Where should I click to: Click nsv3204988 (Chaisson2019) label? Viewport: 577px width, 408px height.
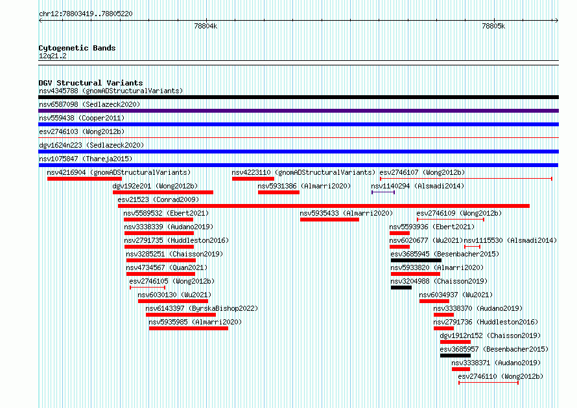point(439,281)
